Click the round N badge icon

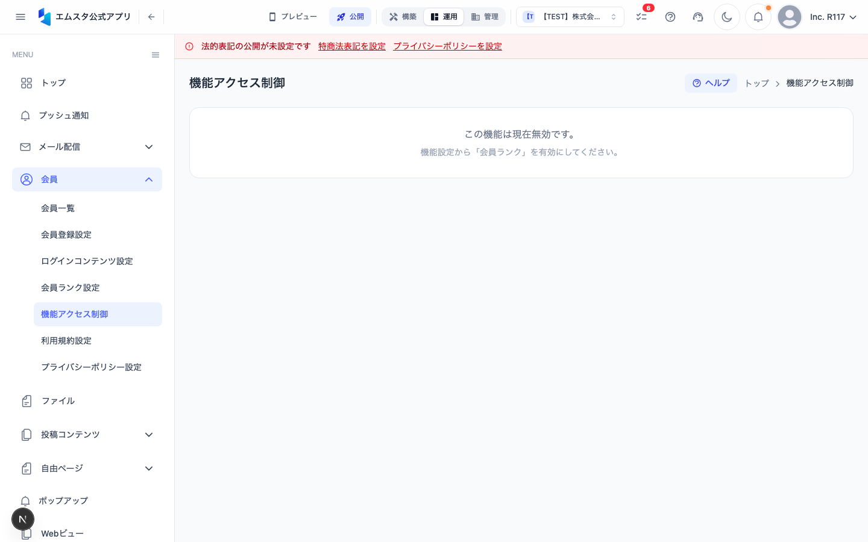point(23,519)
